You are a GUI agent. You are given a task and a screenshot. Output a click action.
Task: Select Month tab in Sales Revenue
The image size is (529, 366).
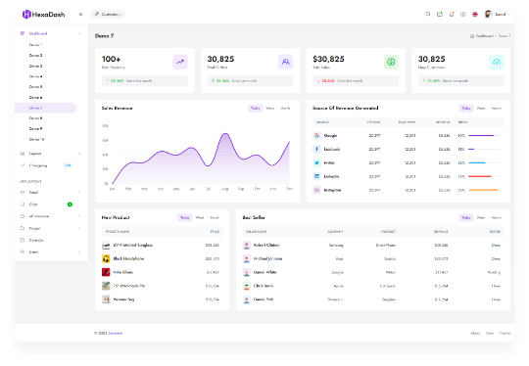pyautogui.click(x=285, y=109)
